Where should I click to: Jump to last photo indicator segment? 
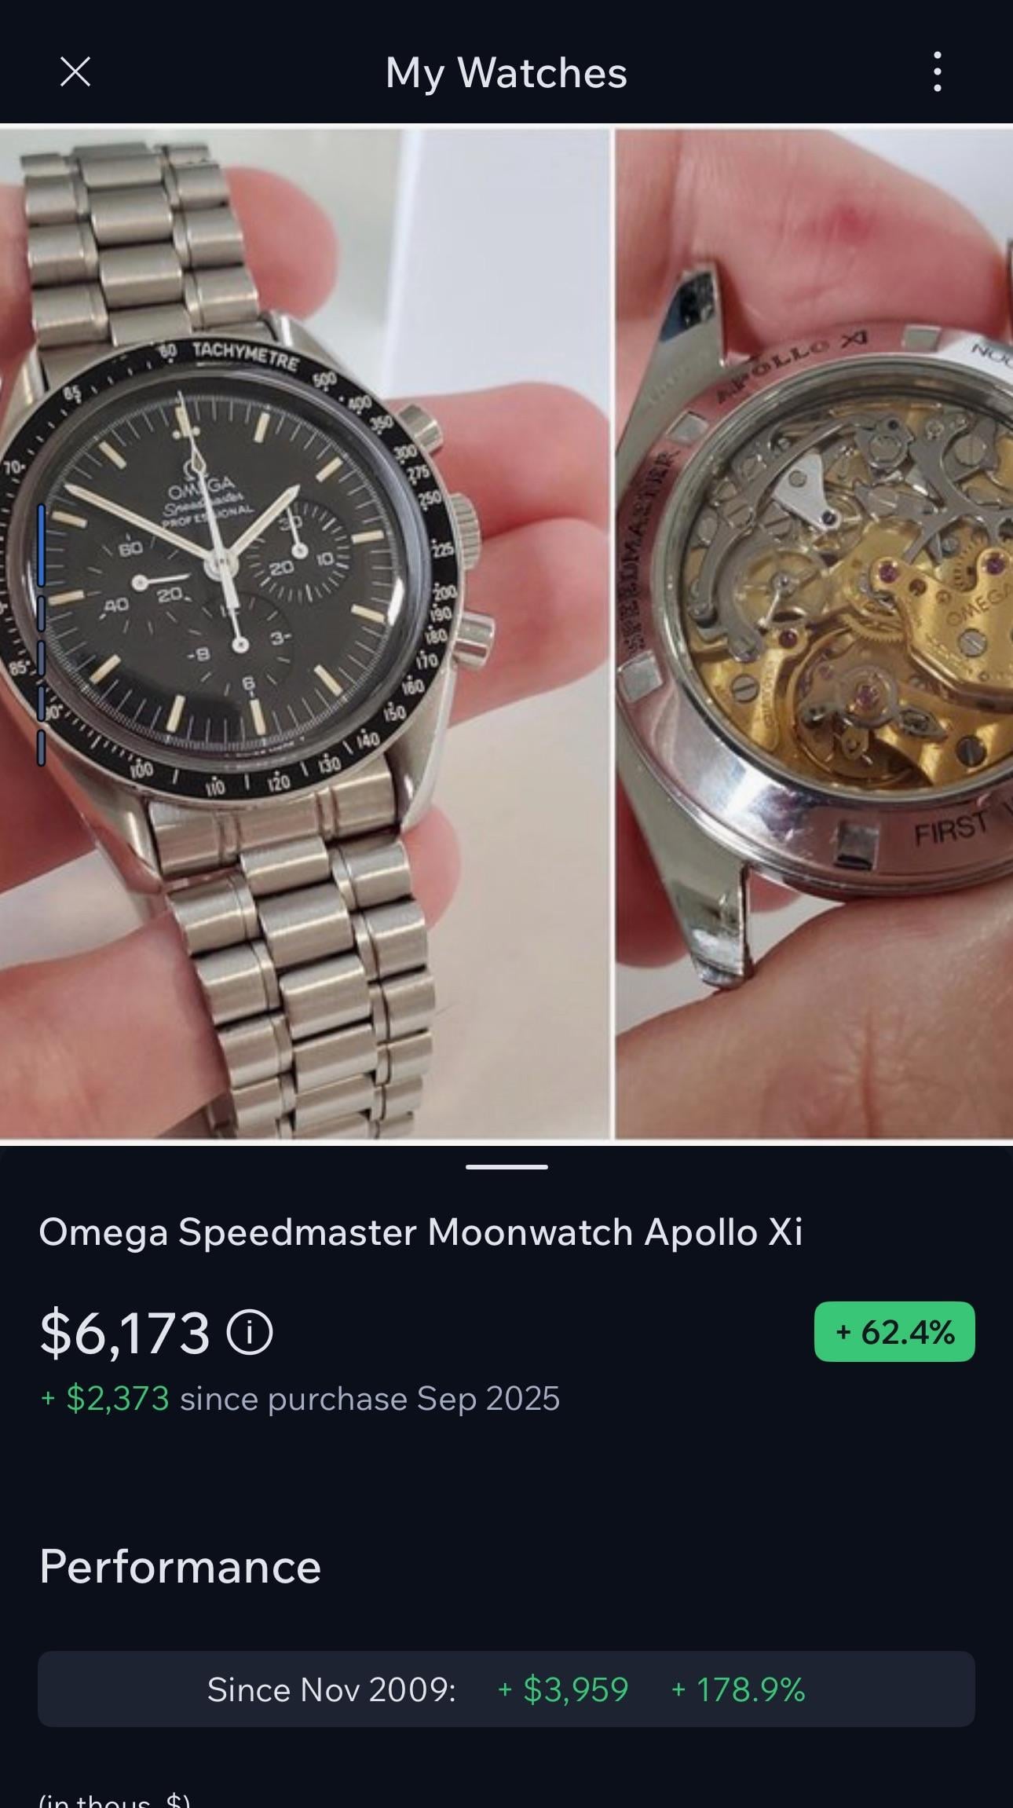coord(41,747)
